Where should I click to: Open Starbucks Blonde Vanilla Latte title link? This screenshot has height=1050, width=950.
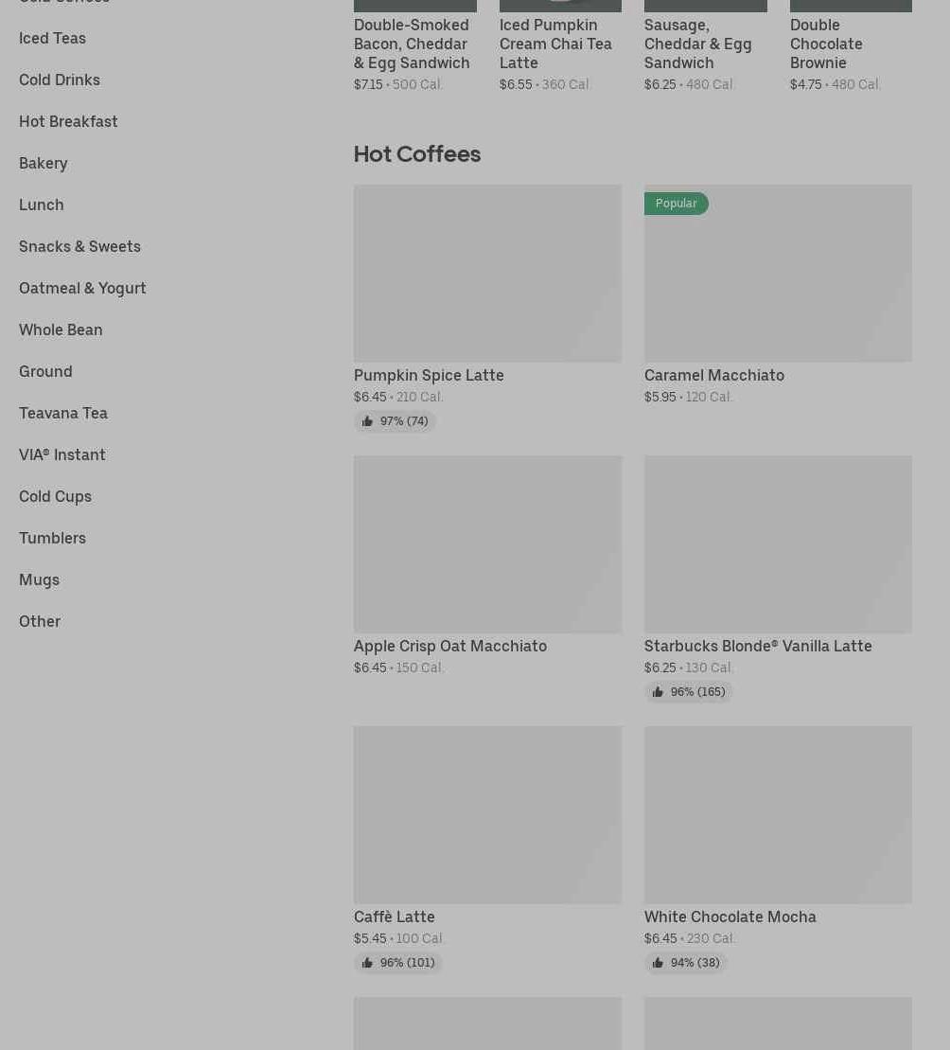pyautogui.click(x=758, y=646)
